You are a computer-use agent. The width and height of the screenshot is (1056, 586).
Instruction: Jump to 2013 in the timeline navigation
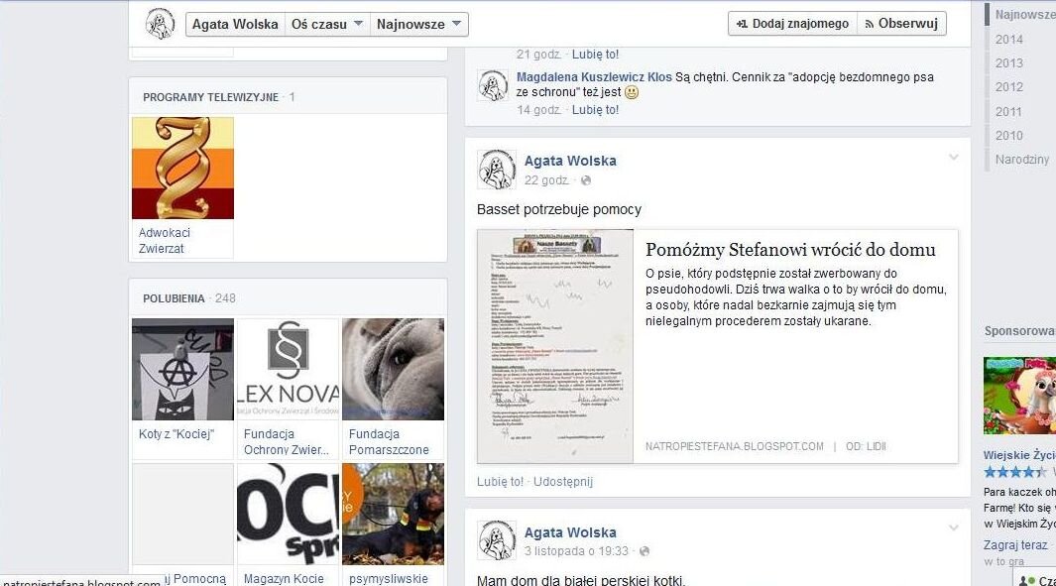[1008, 63]
